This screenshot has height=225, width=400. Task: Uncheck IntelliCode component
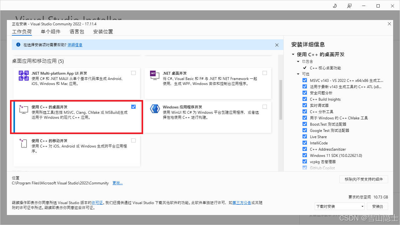coord(305,143)
